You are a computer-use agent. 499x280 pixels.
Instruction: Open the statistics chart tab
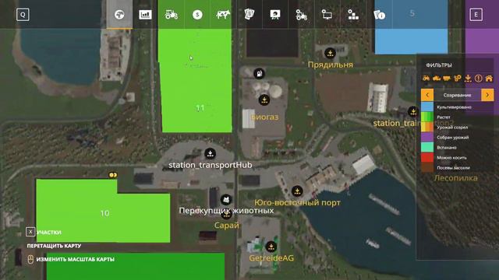click(145, 15)
